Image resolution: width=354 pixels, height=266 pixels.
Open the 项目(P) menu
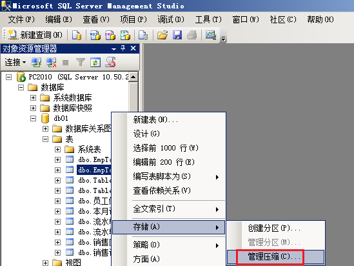click(133, 19)
